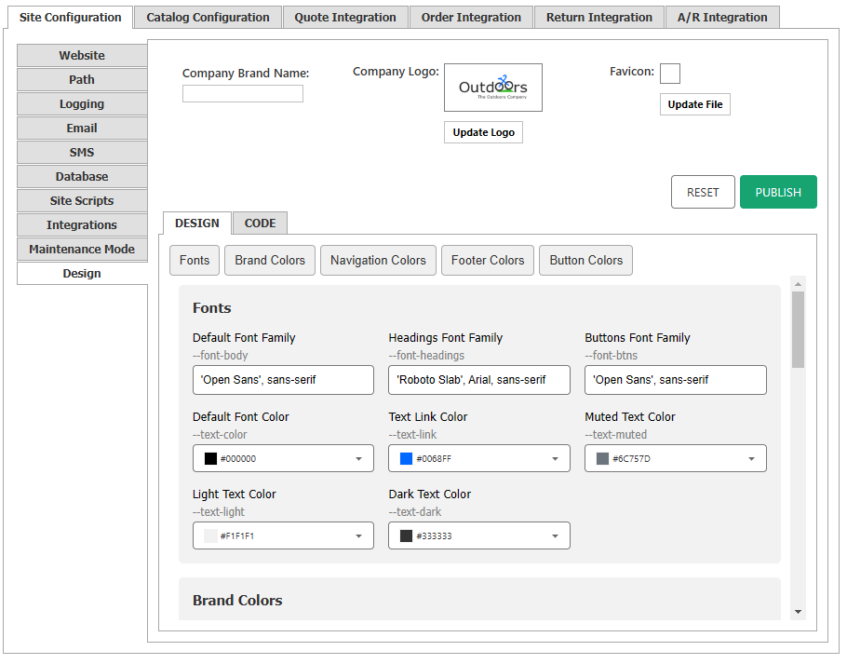Image resolution: width=847 pixels, height=664 pixels.
Task: Click the green PUBLISH button
Action: (x=778, y=192)
